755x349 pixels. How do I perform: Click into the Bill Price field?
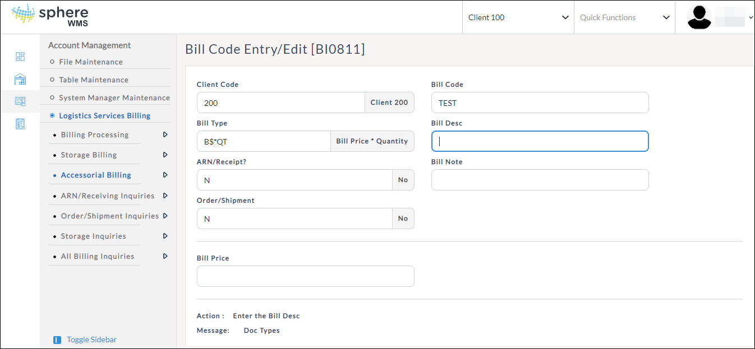coord(305,276)
